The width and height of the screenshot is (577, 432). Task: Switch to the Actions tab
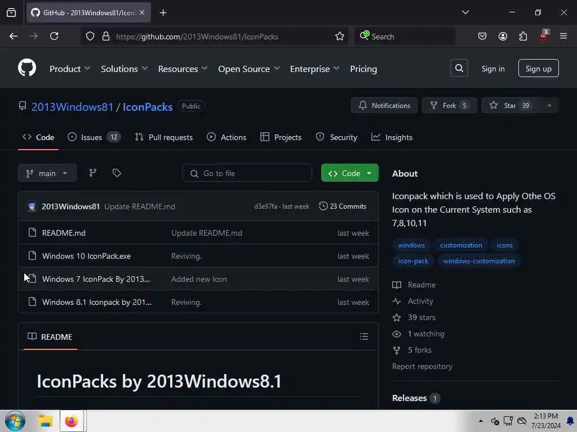pyautogui.click(x=227, y=137)
